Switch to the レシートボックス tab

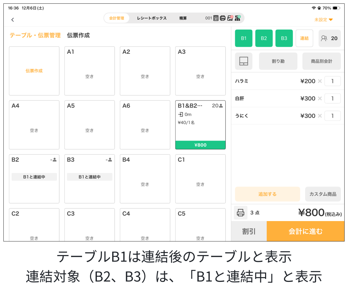(x=152, y=18)
